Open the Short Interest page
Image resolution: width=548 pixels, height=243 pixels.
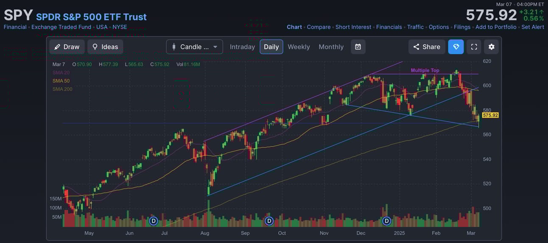coord(353,27)
